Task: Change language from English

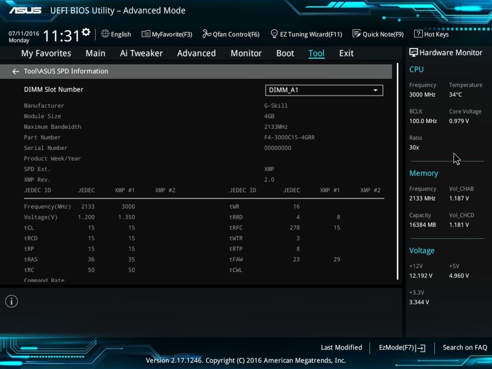Action: point(121,34)
